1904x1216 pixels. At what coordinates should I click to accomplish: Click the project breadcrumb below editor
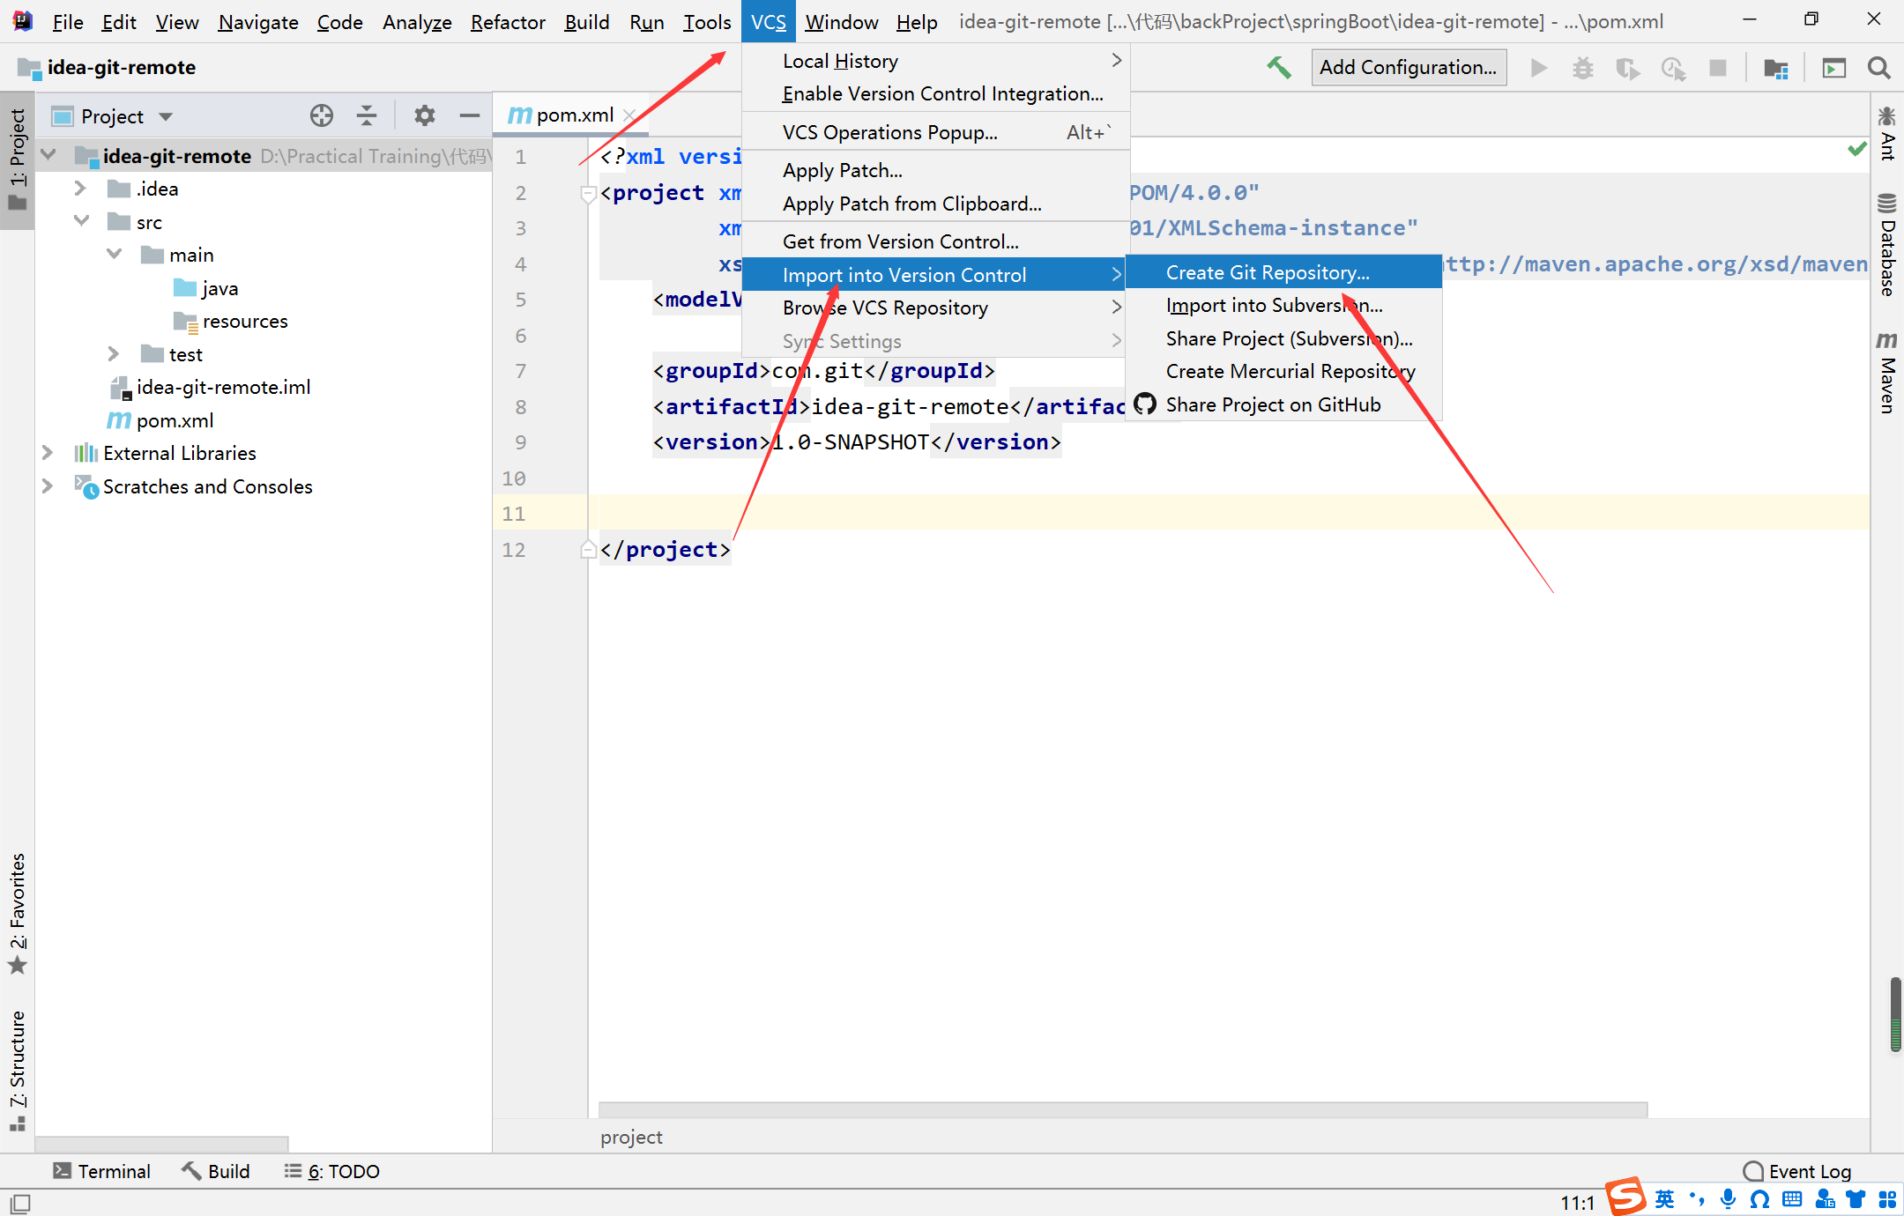[x=631, y=1137]
